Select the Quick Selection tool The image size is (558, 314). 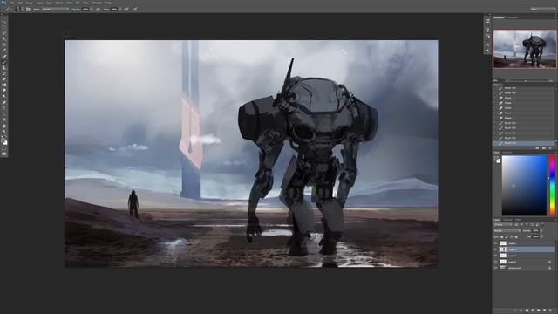coord(4,38)
